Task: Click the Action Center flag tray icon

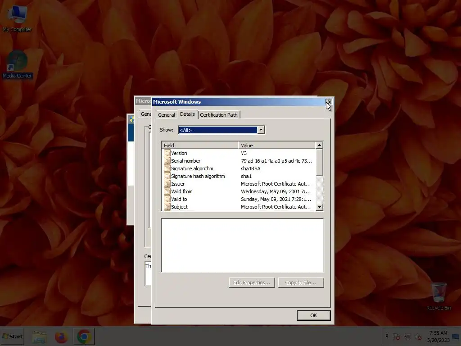Action: tap(396, 337)
